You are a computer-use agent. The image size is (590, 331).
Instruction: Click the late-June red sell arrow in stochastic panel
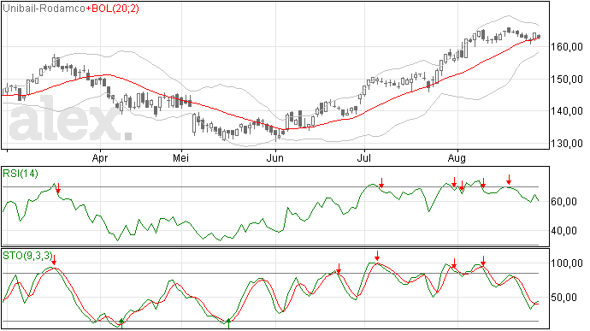click(339, 269)
